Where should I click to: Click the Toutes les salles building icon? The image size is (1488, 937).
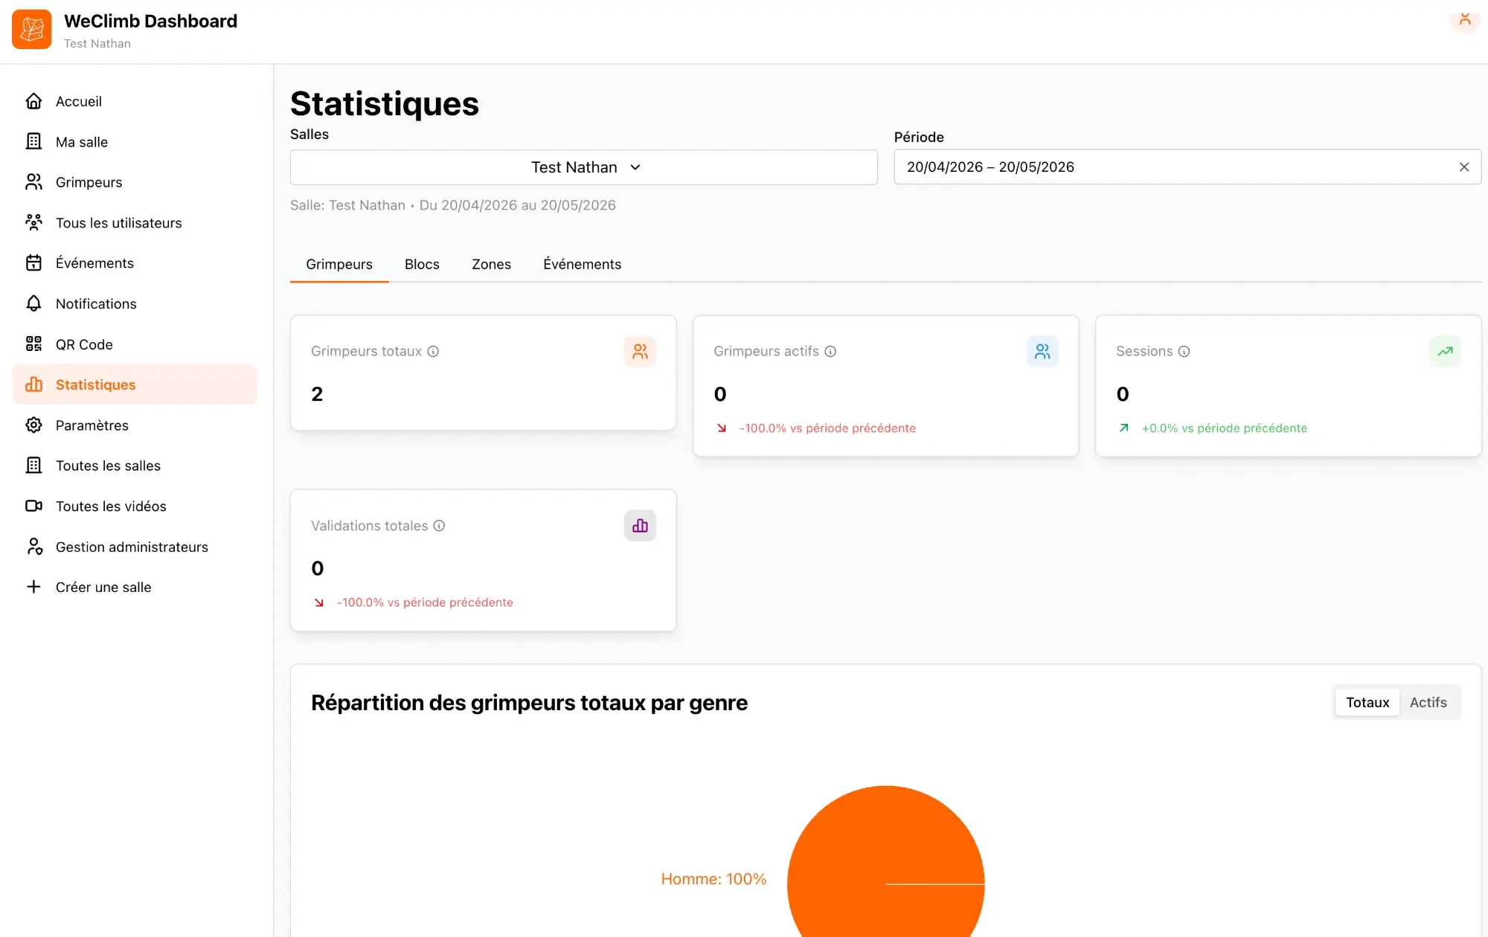[x=33, y=466]
